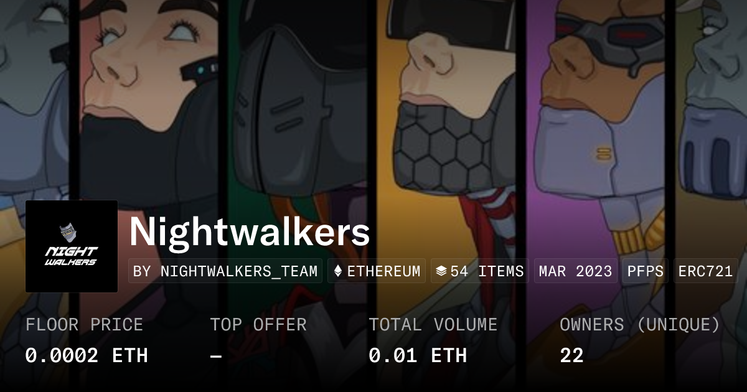
Task: Click the Total Volume 0.01 ETH stat
Action: 433,340
